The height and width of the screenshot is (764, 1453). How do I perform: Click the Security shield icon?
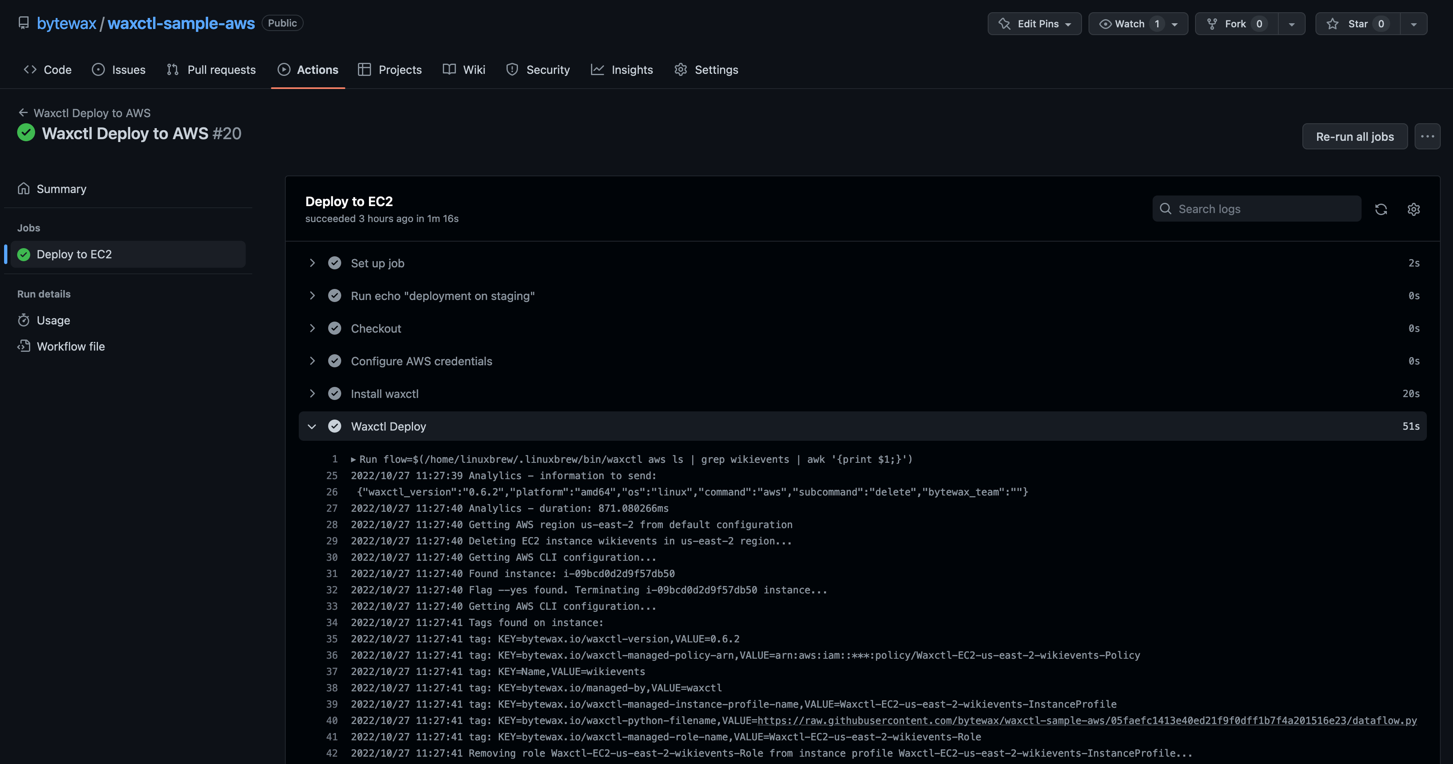tap(512, 69)
